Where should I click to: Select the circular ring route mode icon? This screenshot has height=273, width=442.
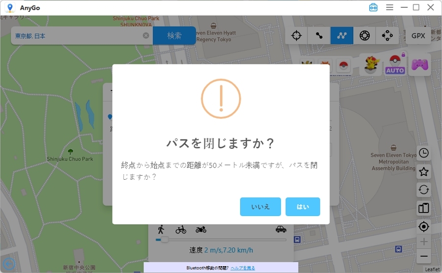[x=364, y=35]
